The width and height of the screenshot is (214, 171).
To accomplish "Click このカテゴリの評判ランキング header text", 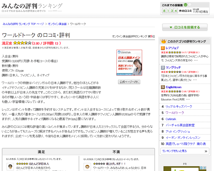I will click(x=187, y=41).
